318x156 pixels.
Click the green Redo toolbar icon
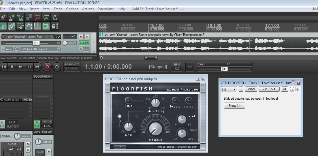46,18
